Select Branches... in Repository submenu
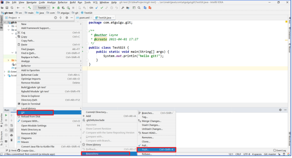Image resolution: width=292 pixels, height=158 pixels. [156, 113]
